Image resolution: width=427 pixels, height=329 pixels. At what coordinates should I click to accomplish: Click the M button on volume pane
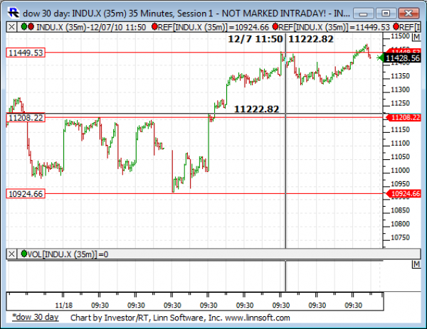(416, 264)
